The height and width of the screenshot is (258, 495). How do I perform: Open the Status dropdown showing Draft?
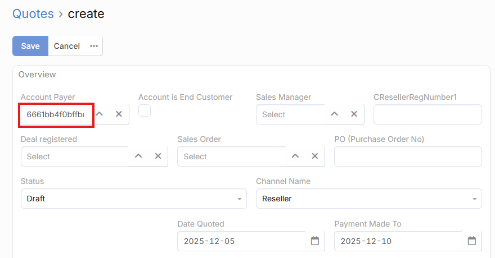pyautogui.click(x=133, y=199)
